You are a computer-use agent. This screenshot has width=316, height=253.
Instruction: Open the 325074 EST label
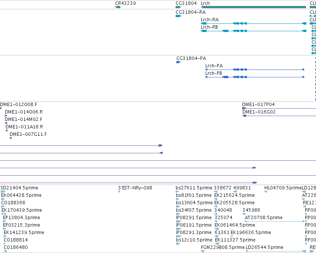(223, 218)
